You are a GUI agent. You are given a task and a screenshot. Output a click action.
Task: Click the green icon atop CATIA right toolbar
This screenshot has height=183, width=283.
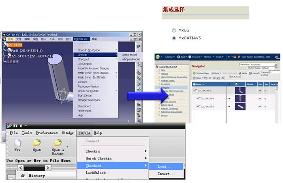138,46
